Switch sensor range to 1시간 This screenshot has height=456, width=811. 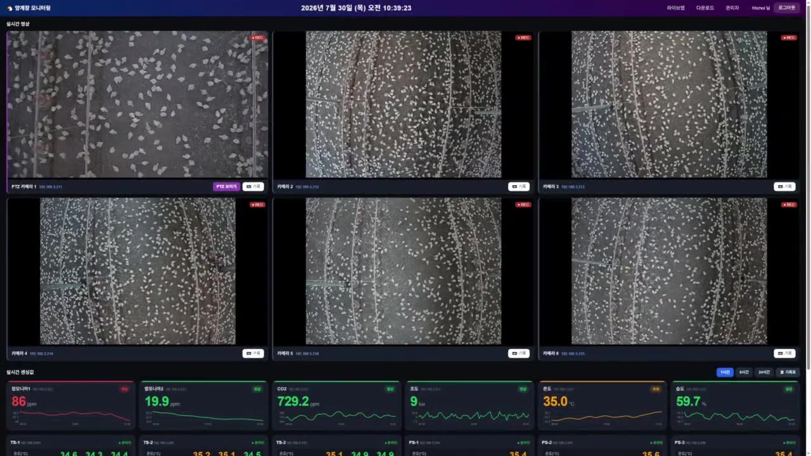pyautogui.click(x=725, y=372)
